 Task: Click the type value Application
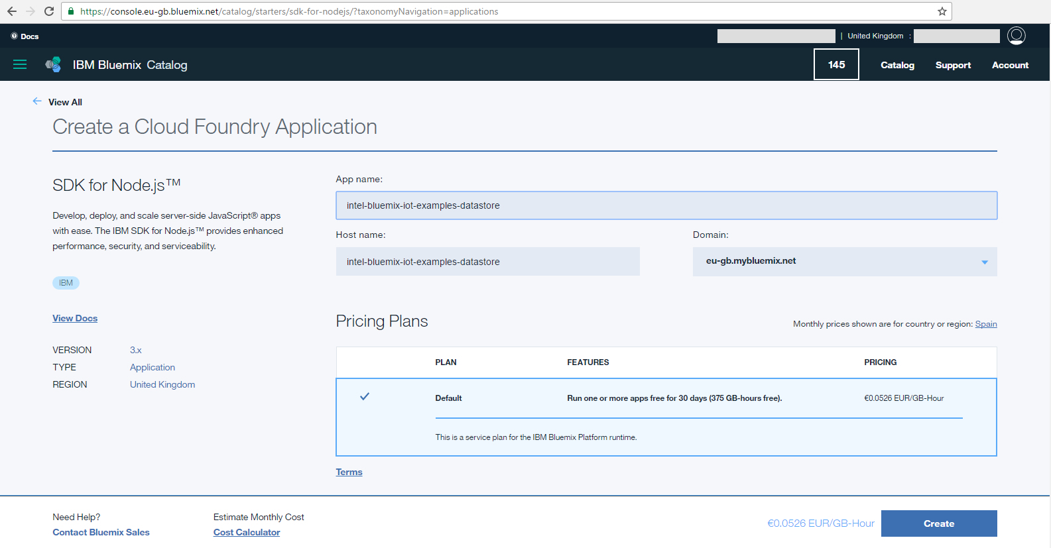click(153, 367)
